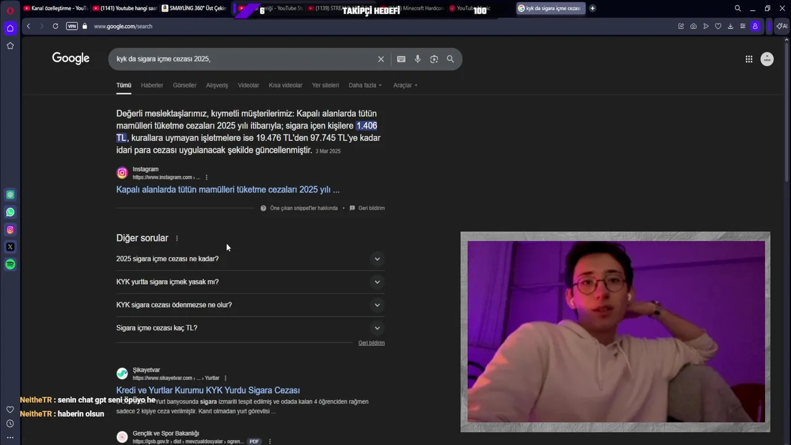Viewport: 791px width, 445px height.
Task: Open the tab search magnifier in title bar
Action: pos(738,9)
